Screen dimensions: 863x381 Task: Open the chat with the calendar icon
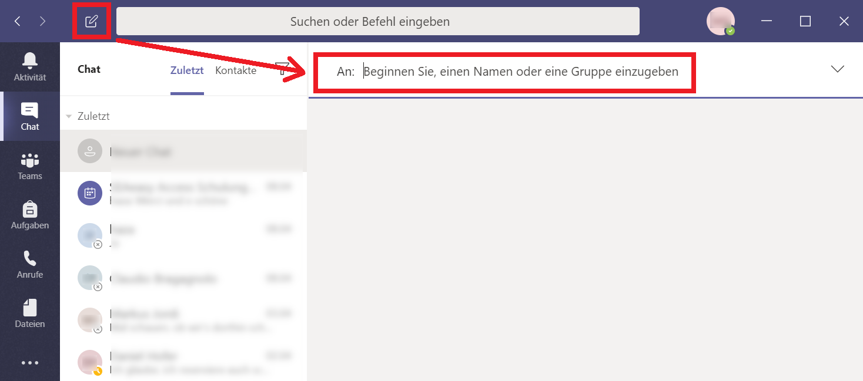[182, 193]
